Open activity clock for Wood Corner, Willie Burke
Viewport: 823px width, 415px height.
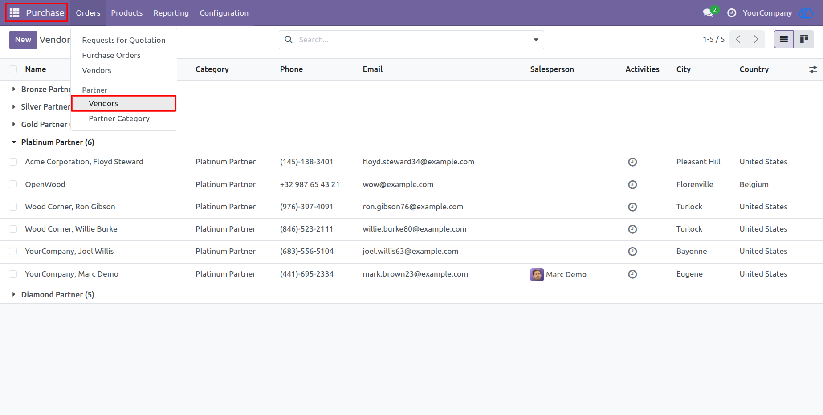pyautogui.click(x=632, y=229)
